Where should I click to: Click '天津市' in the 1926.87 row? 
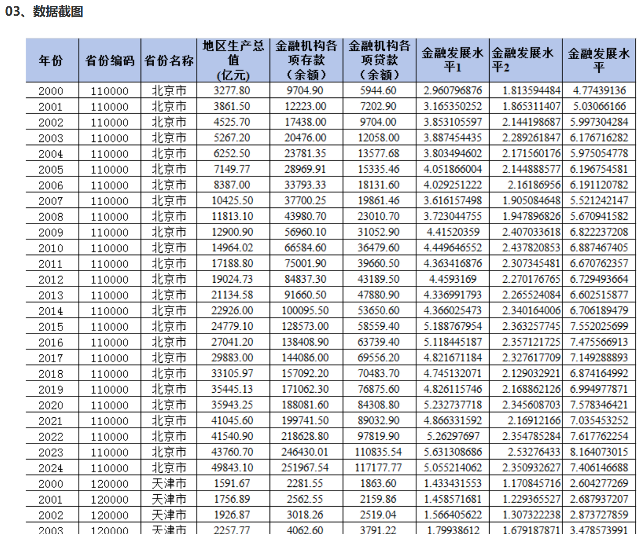pos(169,515)
